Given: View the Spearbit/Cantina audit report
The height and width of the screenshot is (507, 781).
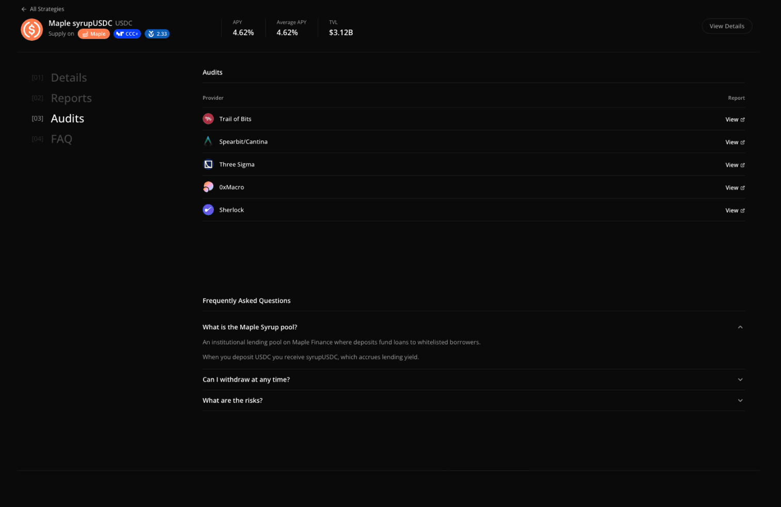Looking at the screenshot, I should coord(735,142).
